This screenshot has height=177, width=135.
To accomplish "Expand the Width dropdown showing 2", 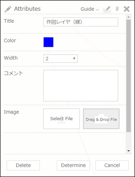I will pyautogui.click(x=60, y=59).
